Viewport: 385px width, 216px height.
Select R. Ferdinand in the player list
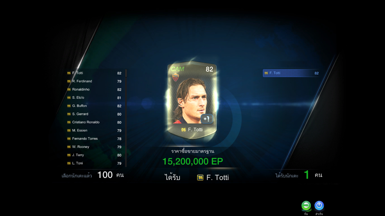[94, 81]
